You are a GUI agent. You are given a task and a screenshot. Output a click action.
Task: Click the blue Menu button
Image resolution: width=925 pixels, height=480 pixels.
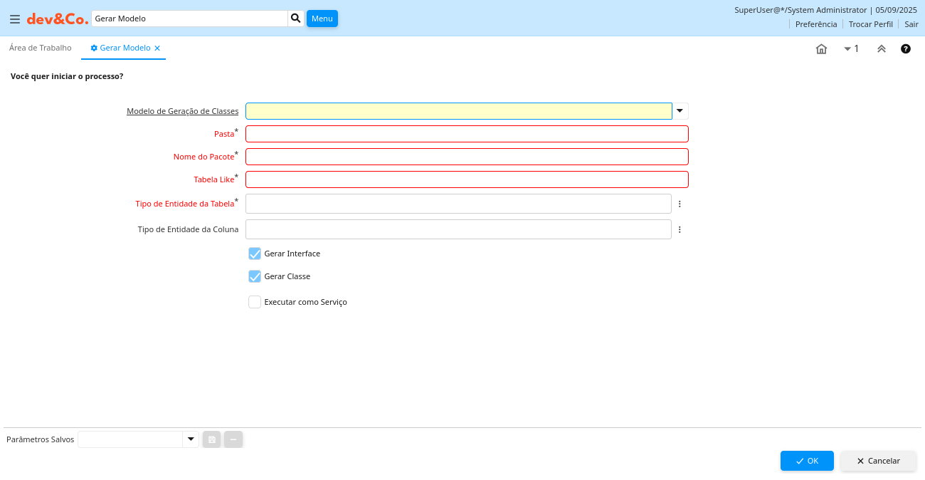(x=322, y=19)
